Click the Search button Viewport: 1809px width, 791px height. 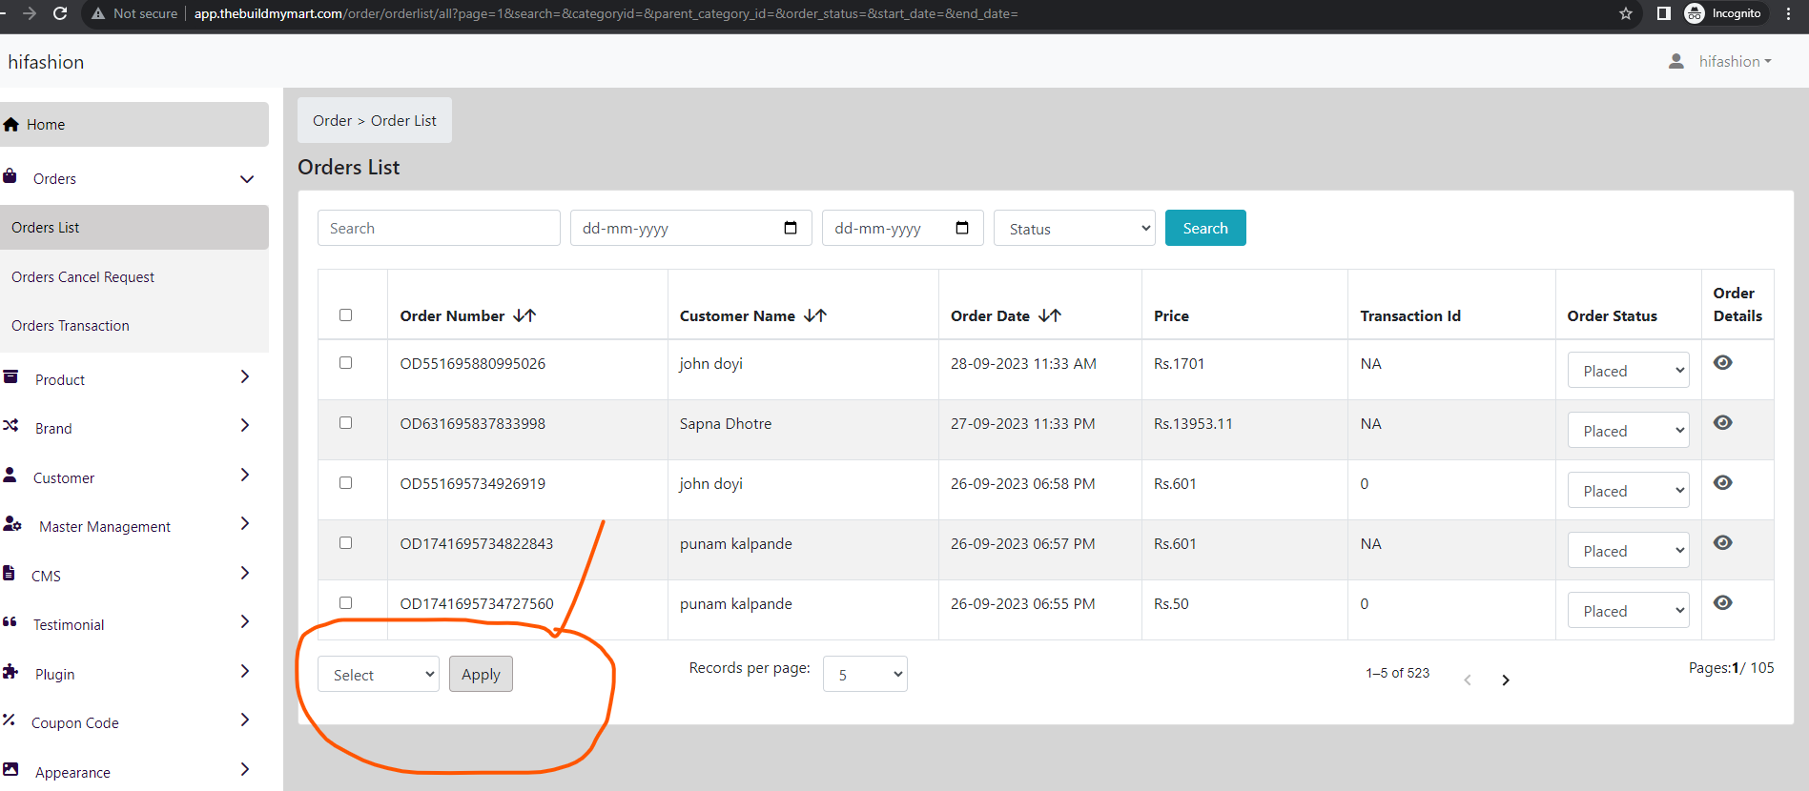coord(1205,228)
